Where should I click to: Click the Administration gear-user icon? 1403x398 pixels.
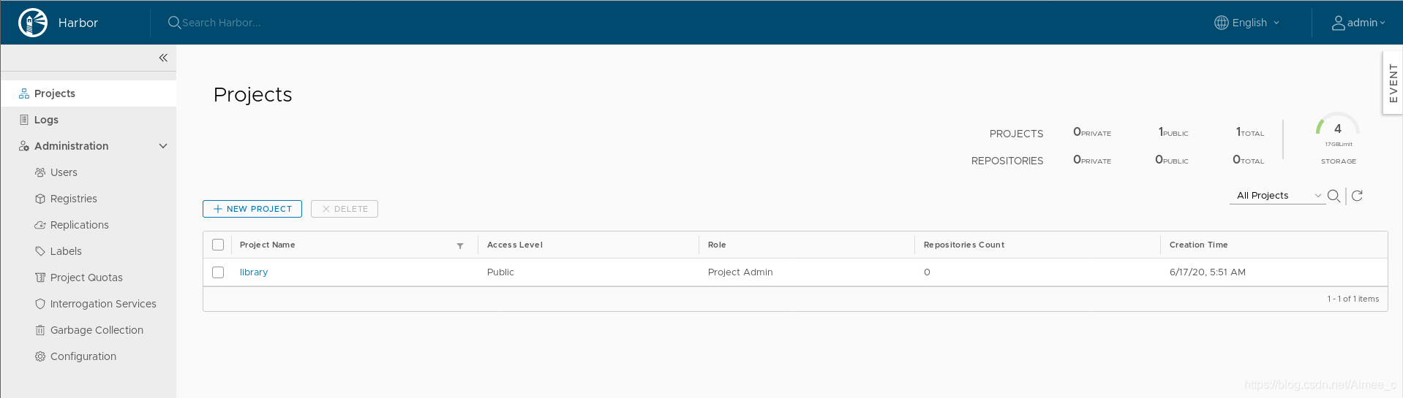pyautogui.click(x=24, y=146)
